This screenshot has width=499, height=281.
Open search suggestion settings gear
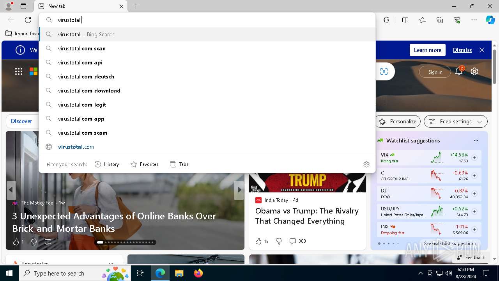[366, 164]
